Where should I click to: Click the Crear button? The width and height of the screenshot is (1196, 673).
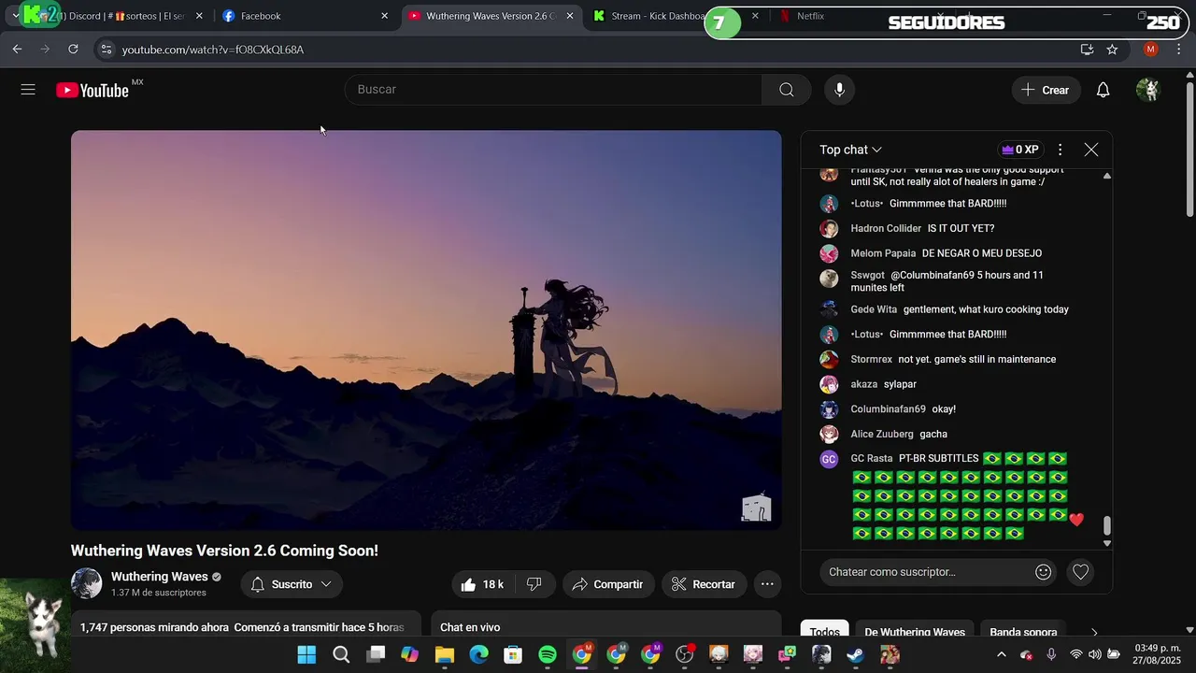[x=1045, y=90]
